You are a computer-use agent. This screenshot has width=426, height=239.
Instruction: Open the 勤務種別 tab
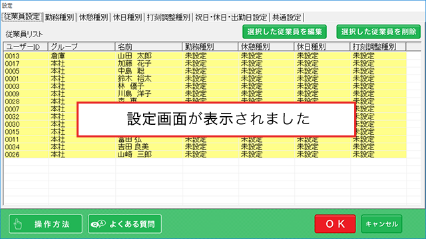pos(59,17)
